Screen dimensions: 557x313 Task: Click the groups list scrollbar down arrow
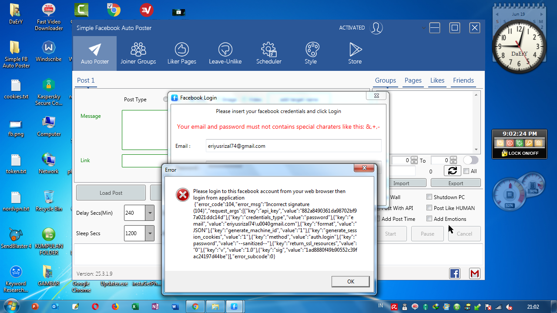[x=476, y=150]
